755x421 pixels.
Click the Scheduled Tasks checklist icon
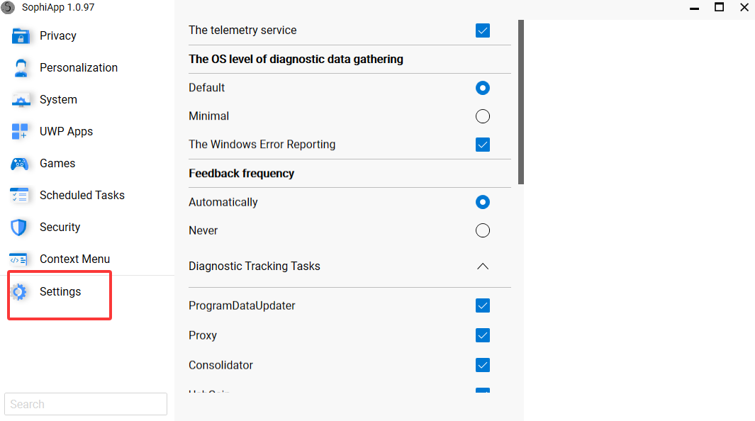tap(20, 196)
